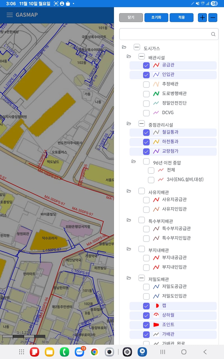
Task: Open the app drawer grid icon
Action: [x=22, y=352]
